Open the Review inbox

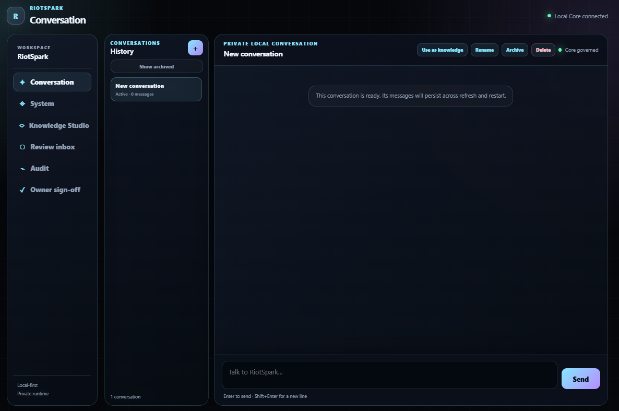coord(52,147)
